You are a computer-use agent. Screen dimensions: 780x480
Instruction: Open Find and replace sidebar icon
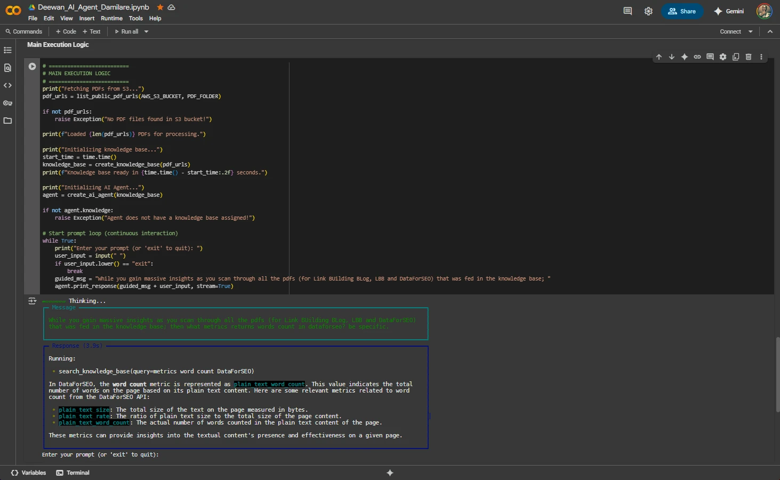[7, 68]
